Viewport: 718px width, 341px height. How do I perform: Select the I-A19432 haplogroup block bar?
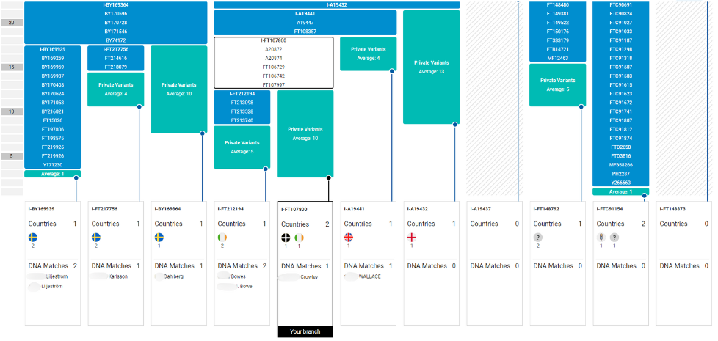(336, 5)
